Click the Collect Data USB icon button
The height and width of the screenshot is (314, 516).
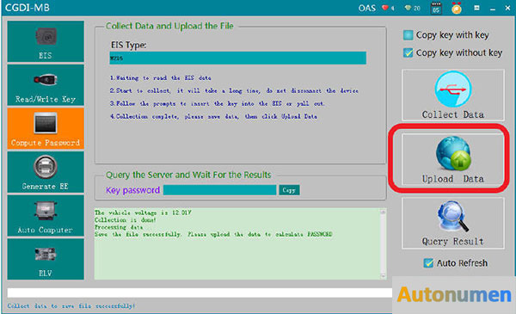453,95
